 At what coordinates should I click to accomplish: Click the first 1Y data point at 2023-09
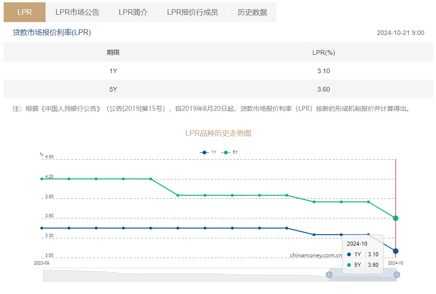click(x=42, y=228)
